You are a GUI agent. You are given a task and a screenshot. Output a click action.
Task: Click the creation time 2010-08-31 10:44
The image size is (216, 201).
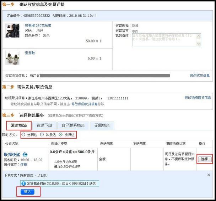click(x=83, y=16)
